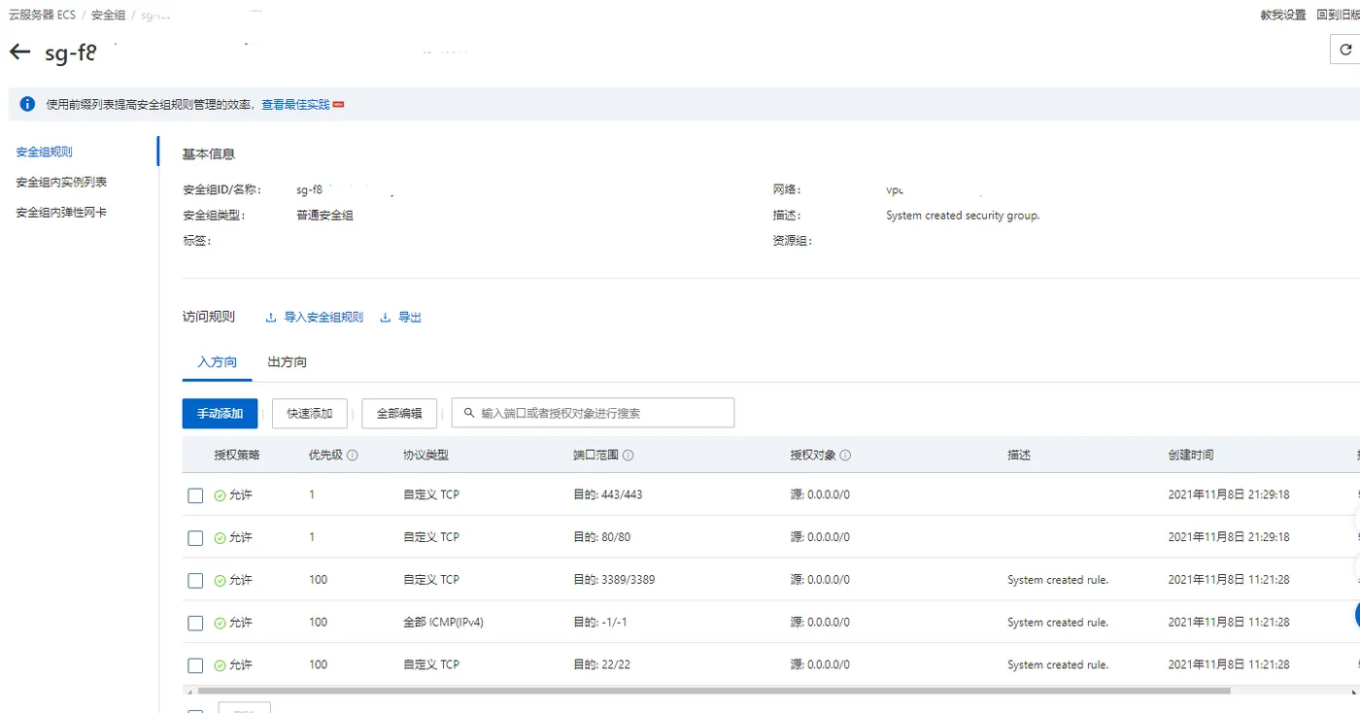Click the 快速添加 button
Screen dimensions: 1360x713
(309, 413)
